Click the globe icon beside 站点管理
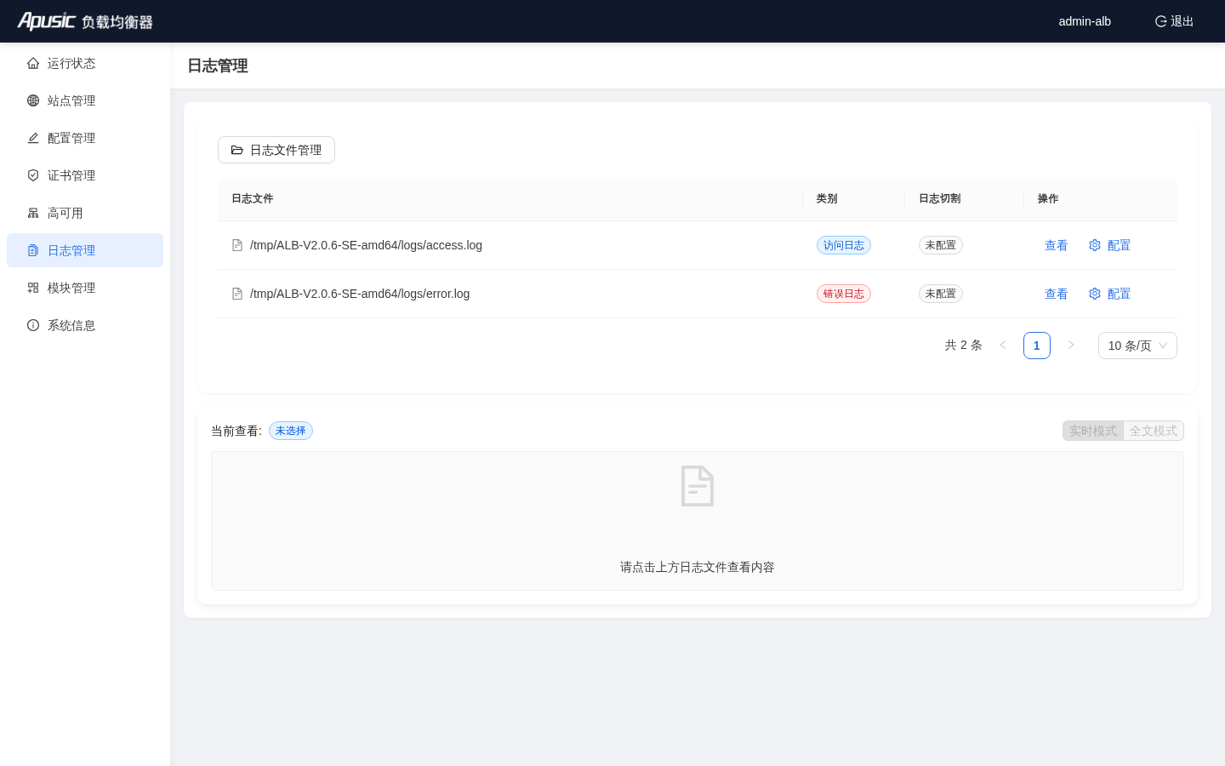This screenshot has width=1225, height=766. 33,100
